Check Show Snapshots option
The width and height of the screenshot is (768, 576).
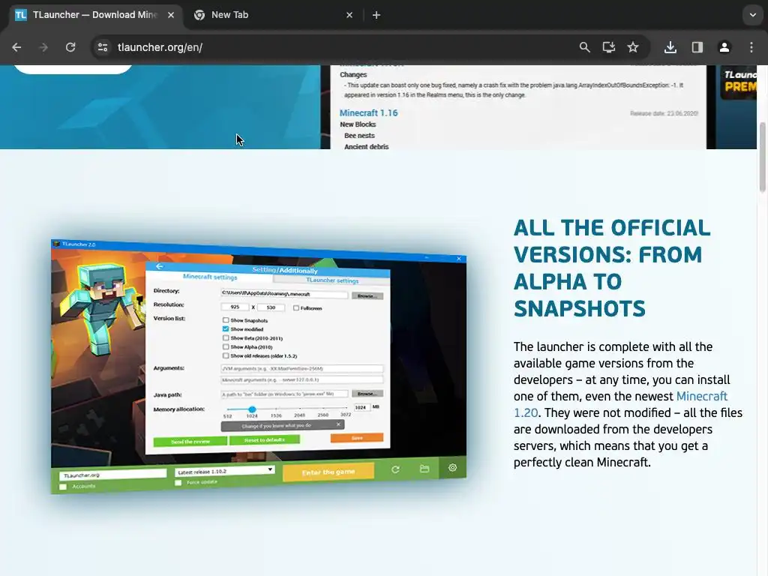tap(226, 320)
